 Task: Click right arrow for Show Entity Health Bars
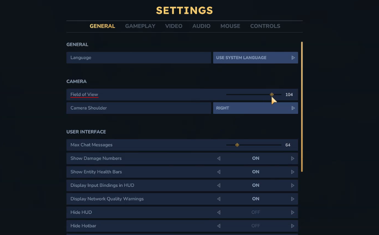tap(293, 172)
